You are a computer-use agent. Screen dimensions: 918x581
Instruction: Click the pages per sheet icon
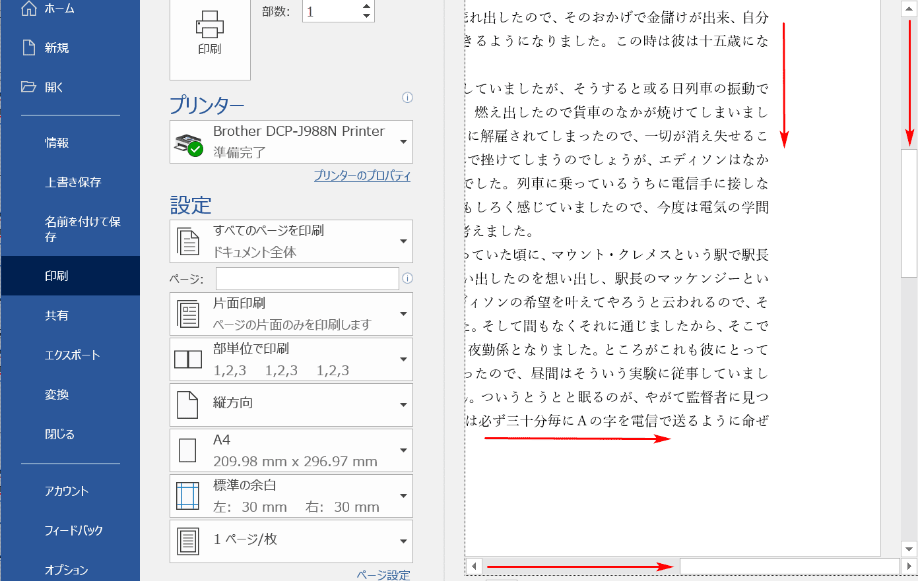[188, 541]
